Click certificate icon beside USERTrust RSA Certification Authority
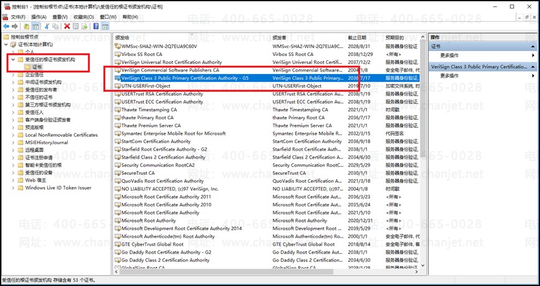540x286 pixels. point(118,94)
